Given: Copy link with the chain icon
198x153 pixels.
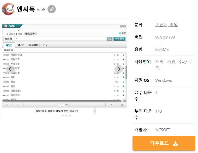Looking at the screenshot, I should [x=51, y=9].
